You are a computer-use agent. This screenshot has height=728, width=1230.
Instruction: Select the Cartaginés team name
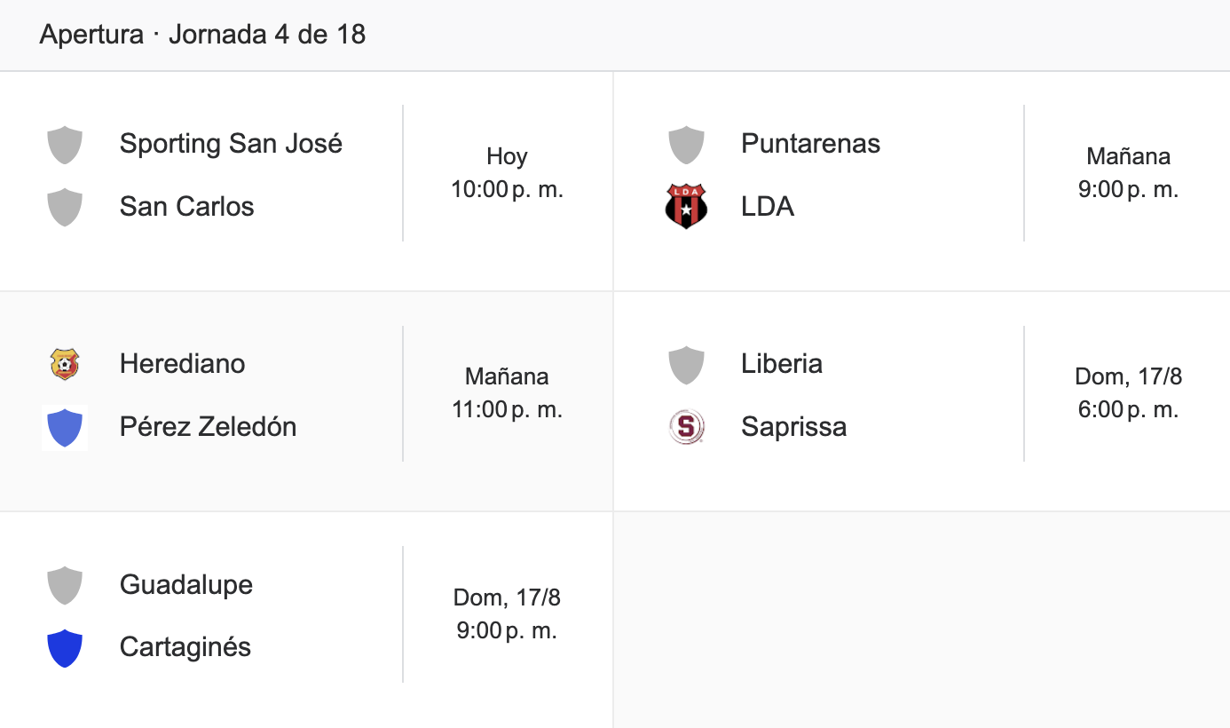tap(185, 647)
